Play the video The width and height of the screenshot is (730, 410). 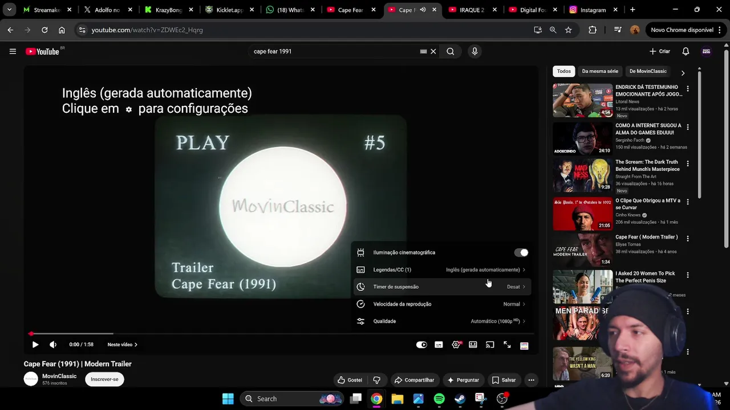pyautogui.click(x=35, y=345)
